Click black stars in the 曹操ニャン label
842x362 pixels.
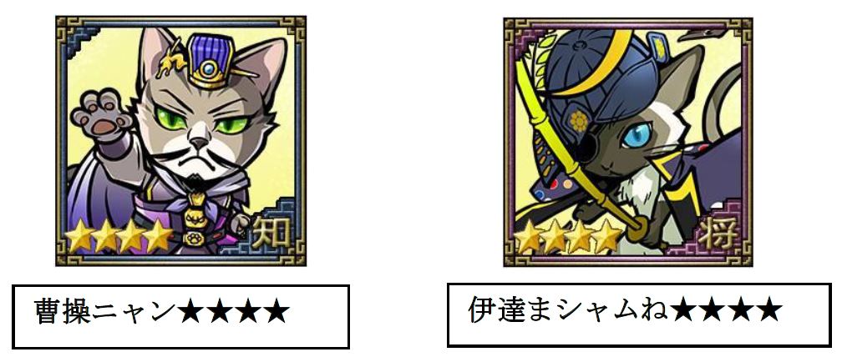[x=233, y=312]
